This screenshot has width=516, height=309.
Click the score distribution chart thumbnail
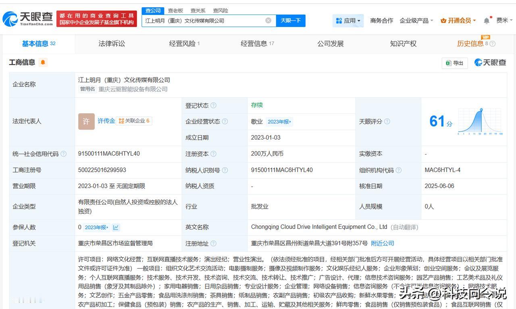[x=480, y=121]
